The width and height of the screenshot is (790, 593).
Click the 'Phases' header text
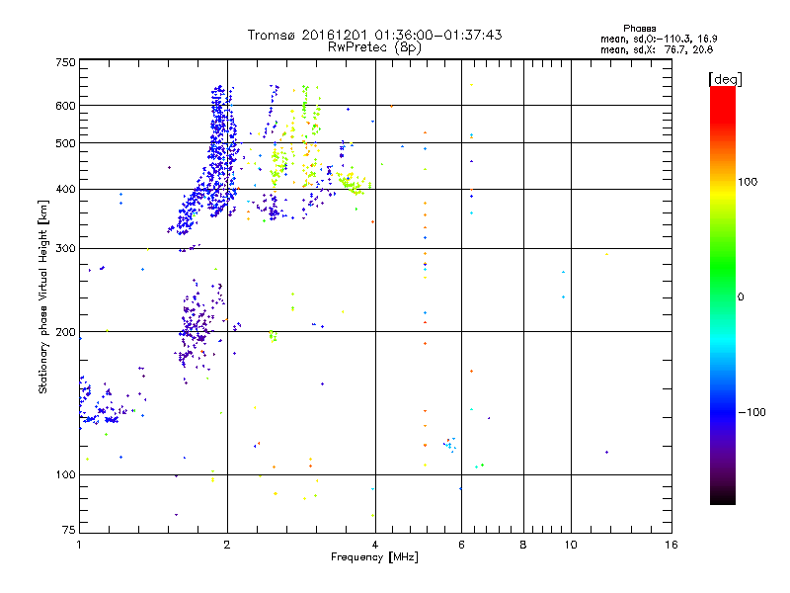click(x=639, y=29)
